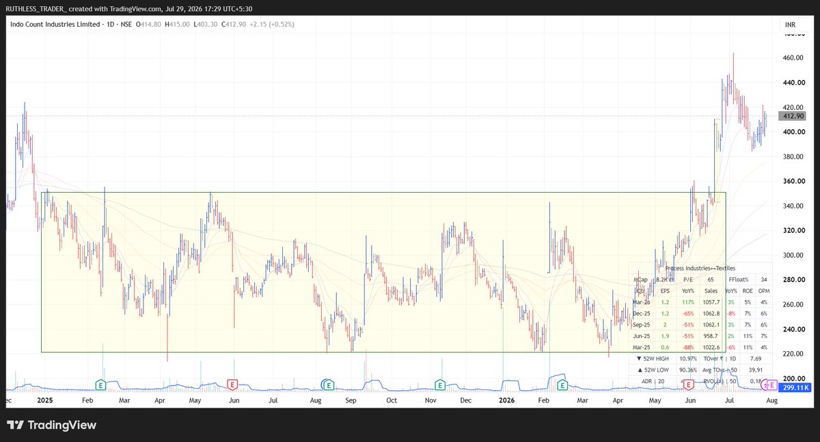
Task: Click the Jun-25 quarter row label
Action: click(642, 336)
